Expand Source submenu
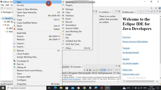The image size is (161, 90). click(x=37, y=36)
